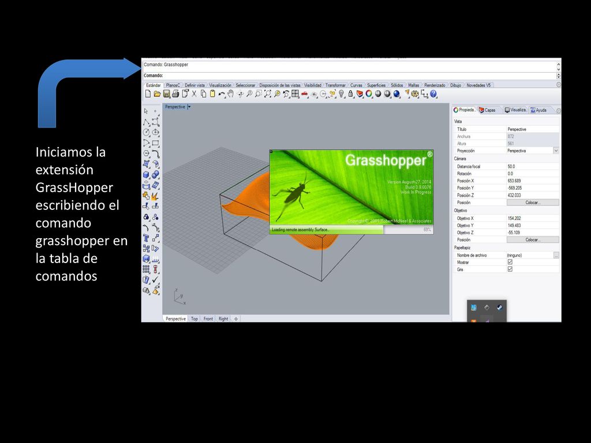
Task: Open the Mallas toolbar tab
Action: pyautogui.click(x=413, y=85)
